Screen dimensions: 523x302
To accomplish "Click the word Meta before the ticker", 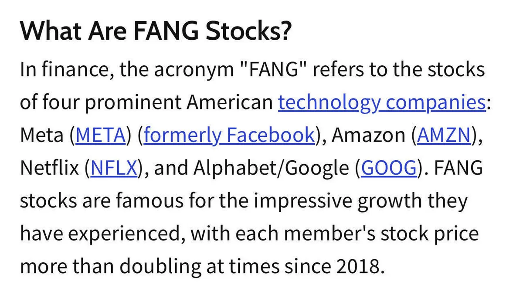I will point(42,136).
